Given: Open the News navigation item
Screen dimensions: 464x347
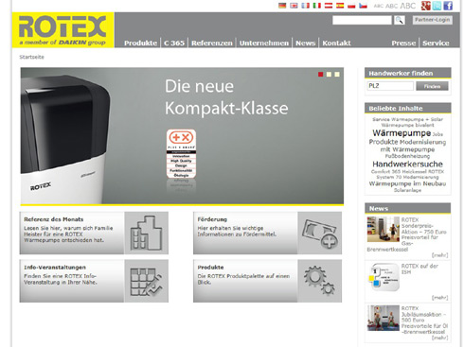Looking at the screenshot, I should point(306,43).
